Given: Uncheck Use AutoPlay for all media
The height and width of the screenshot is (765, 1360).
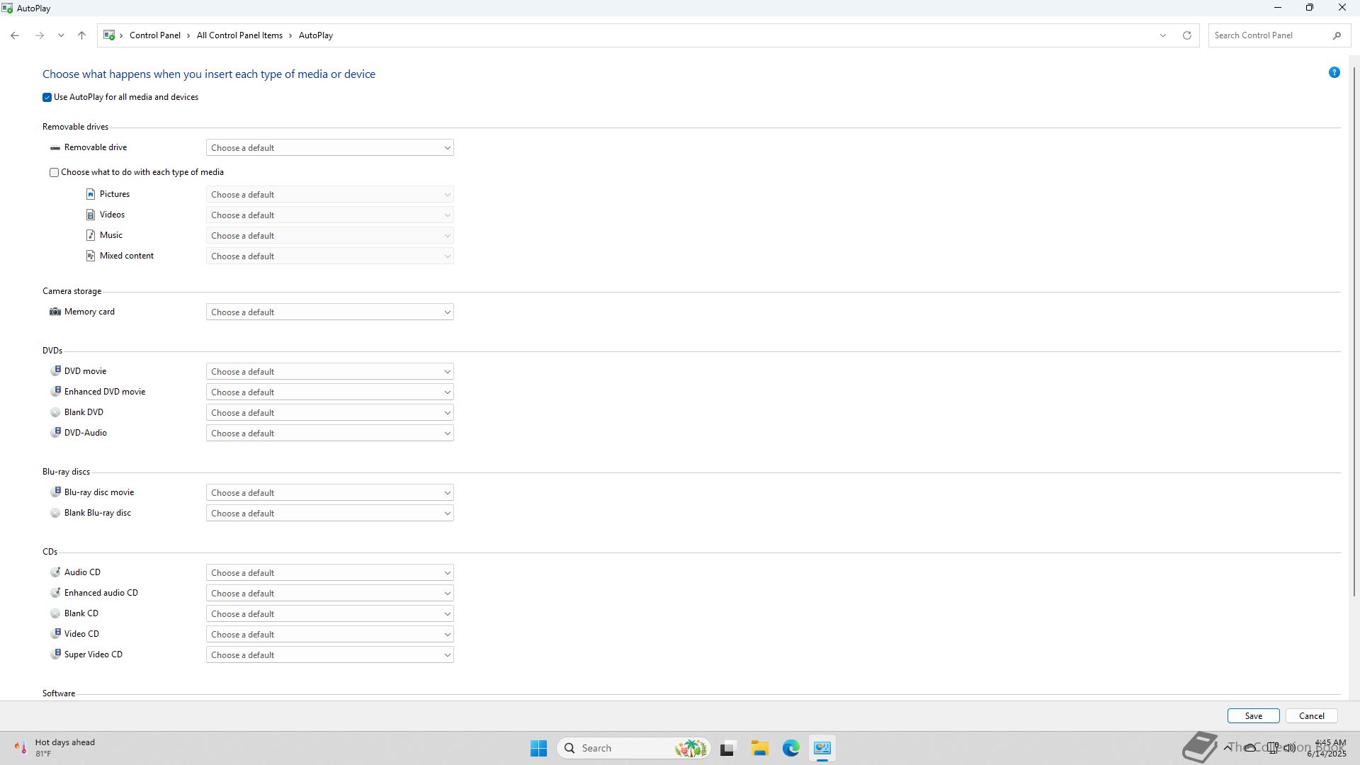Looking at the screenshot, I should [47, 98].
